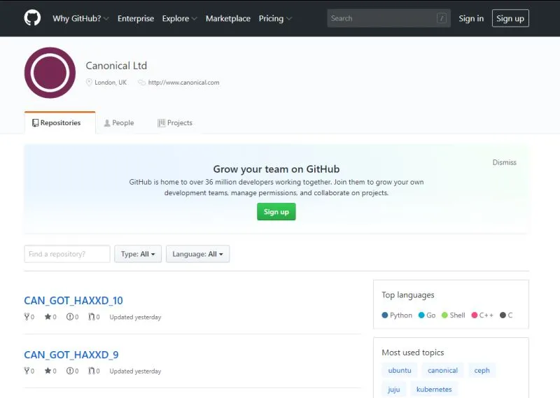Click the pull request icon for CAN_GOT_HAXXD_10
The image size is (560, 398).
tap(92, 317)
